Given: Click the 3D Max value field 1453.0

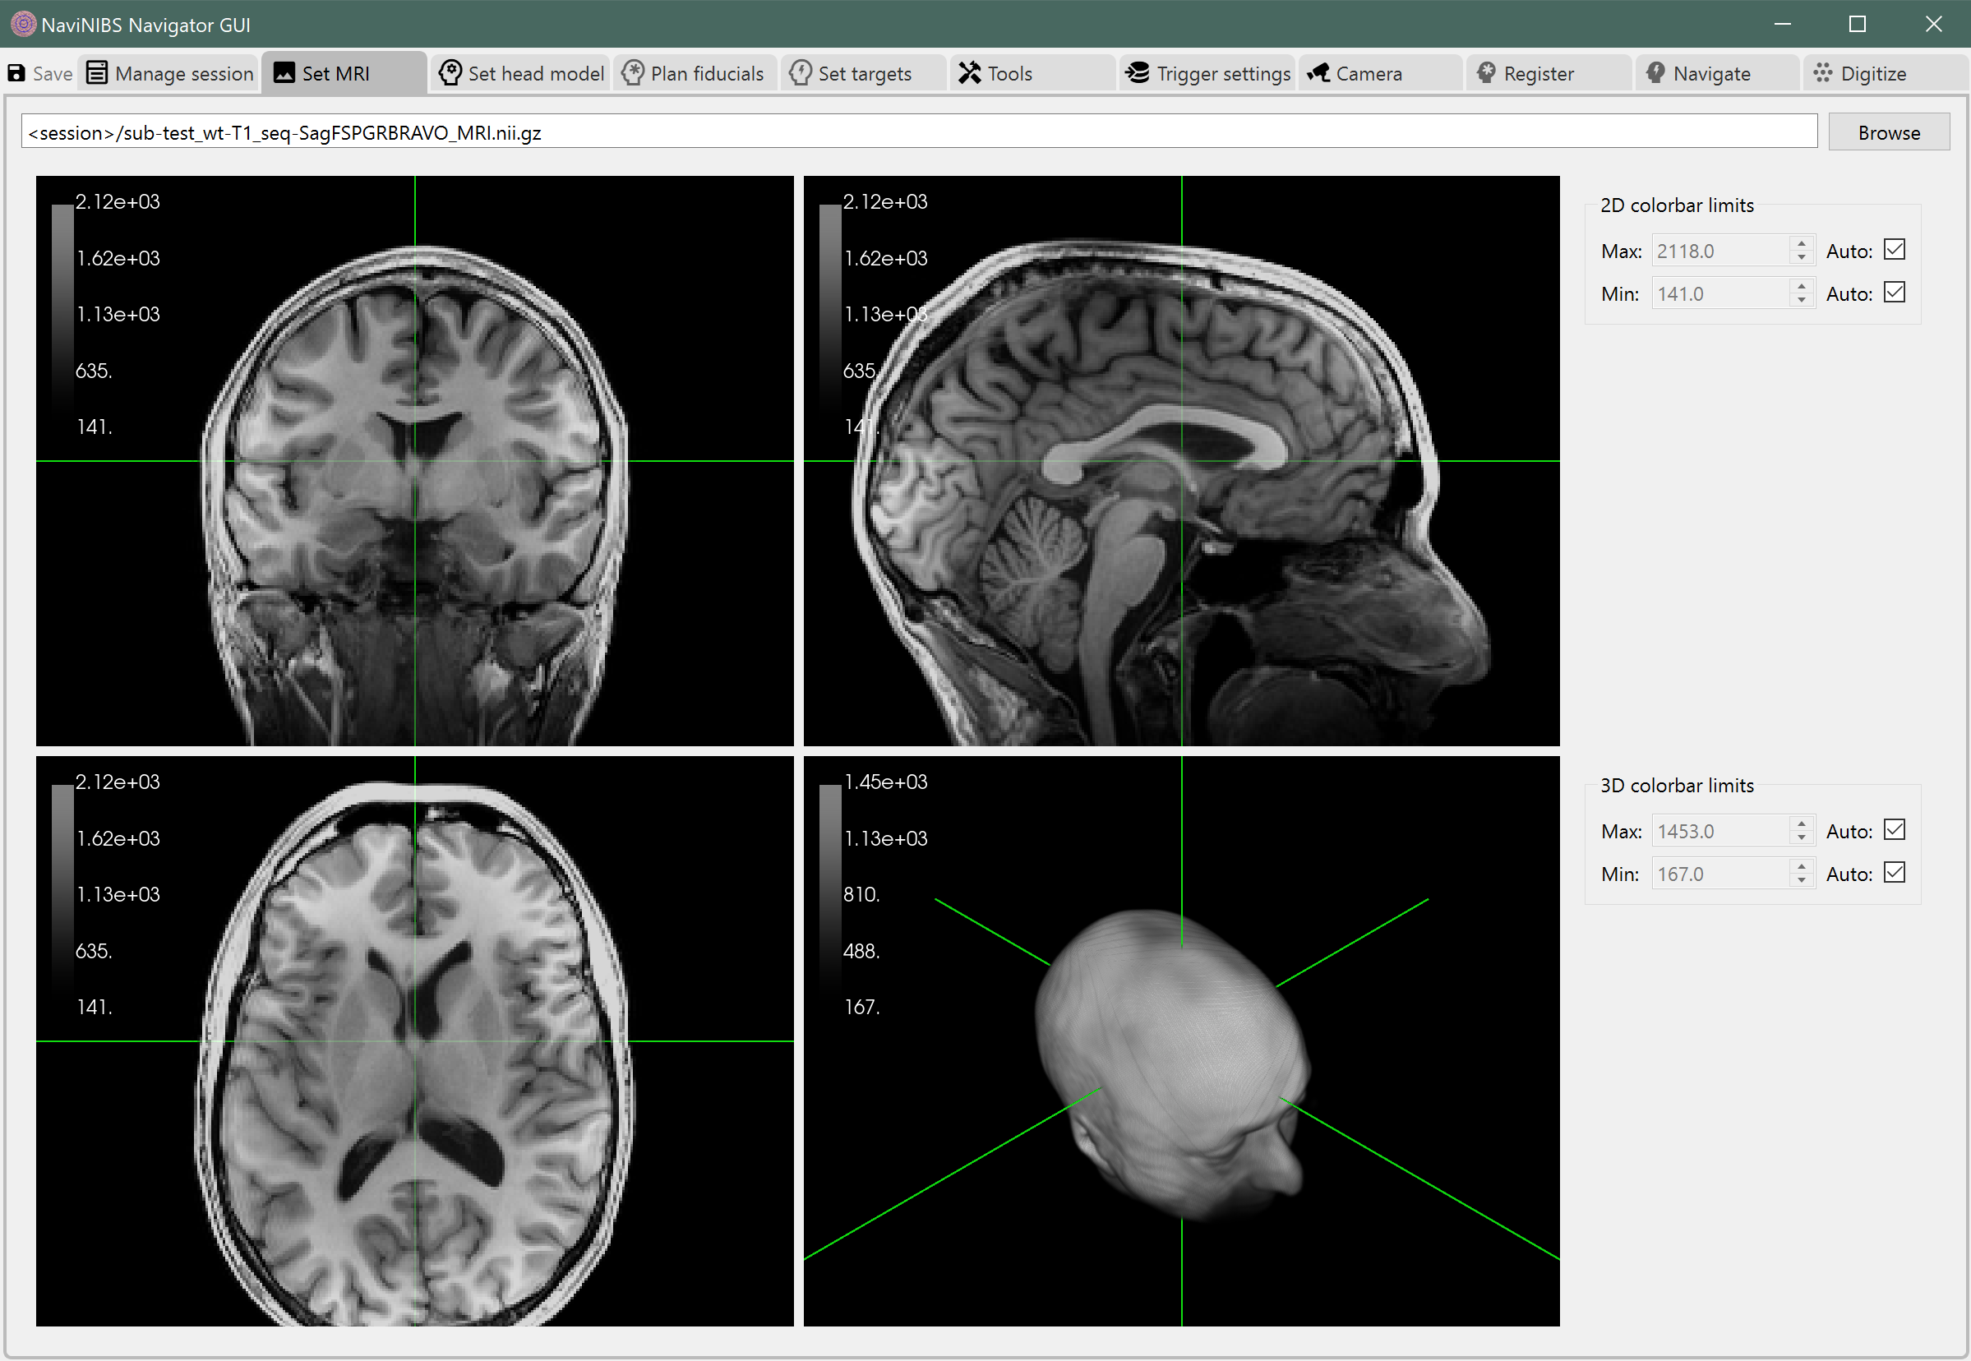Looking at the screenshot, I should pyautogui.click(x=1720, y=831).
